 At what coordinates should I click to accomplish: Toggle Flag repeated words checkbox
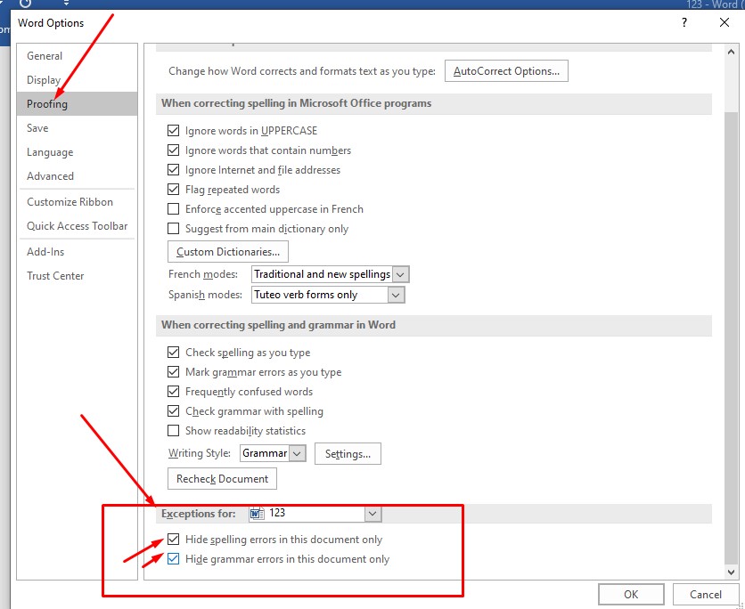(174, 190)
